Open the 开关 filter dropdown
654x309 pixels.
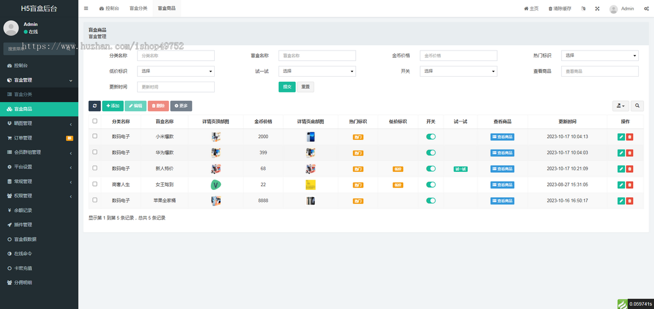(458, 71)
